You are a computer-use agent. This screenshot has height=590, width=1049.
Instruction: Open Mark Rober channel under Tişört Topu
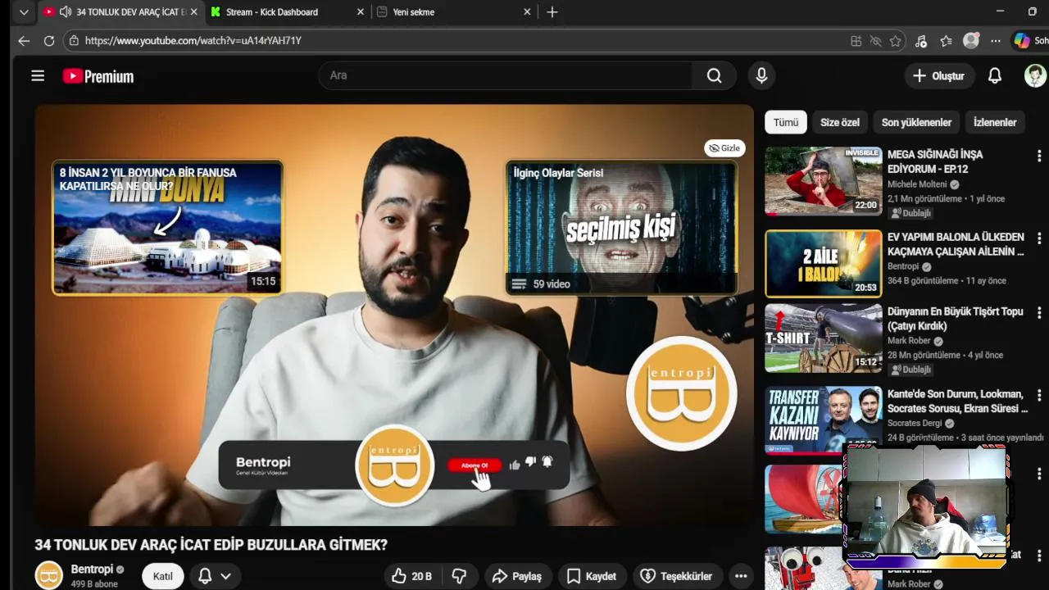pyautogui.click(x=909, y=341)
